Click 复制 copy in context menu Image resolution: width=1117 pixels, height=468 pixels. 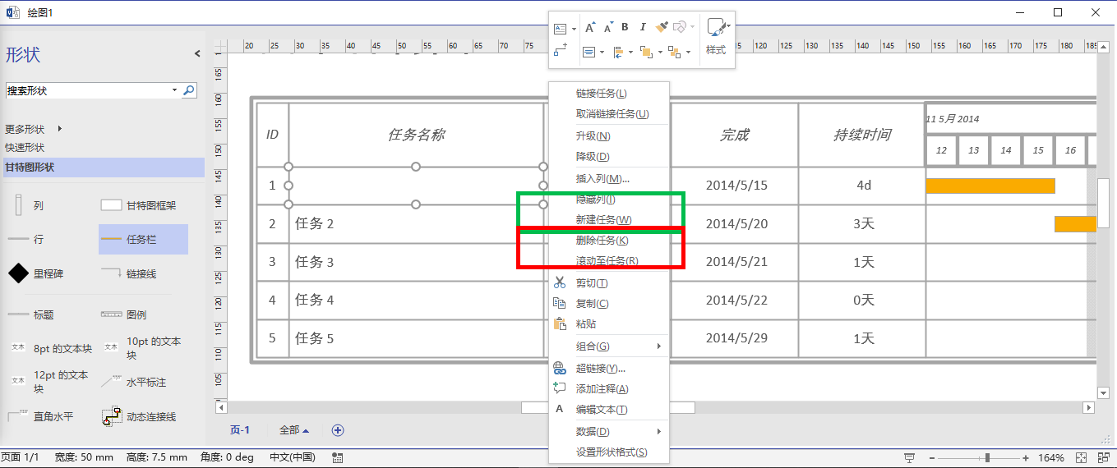tap(609, 304)
